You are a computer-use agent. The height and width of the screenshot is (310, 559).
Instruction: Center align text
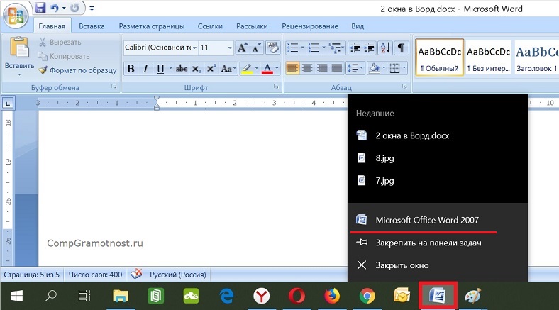(x=307, y=68)
